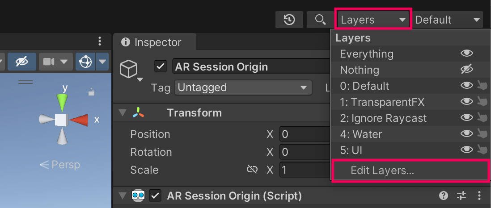Viewport: 491px width, 208px height.
Task: Disable the AR Session Origin script checkbox
Action: [x=155, y=196]
